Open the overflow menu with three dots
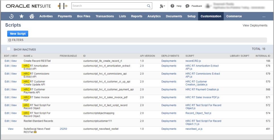 click(x=264, y=16)
